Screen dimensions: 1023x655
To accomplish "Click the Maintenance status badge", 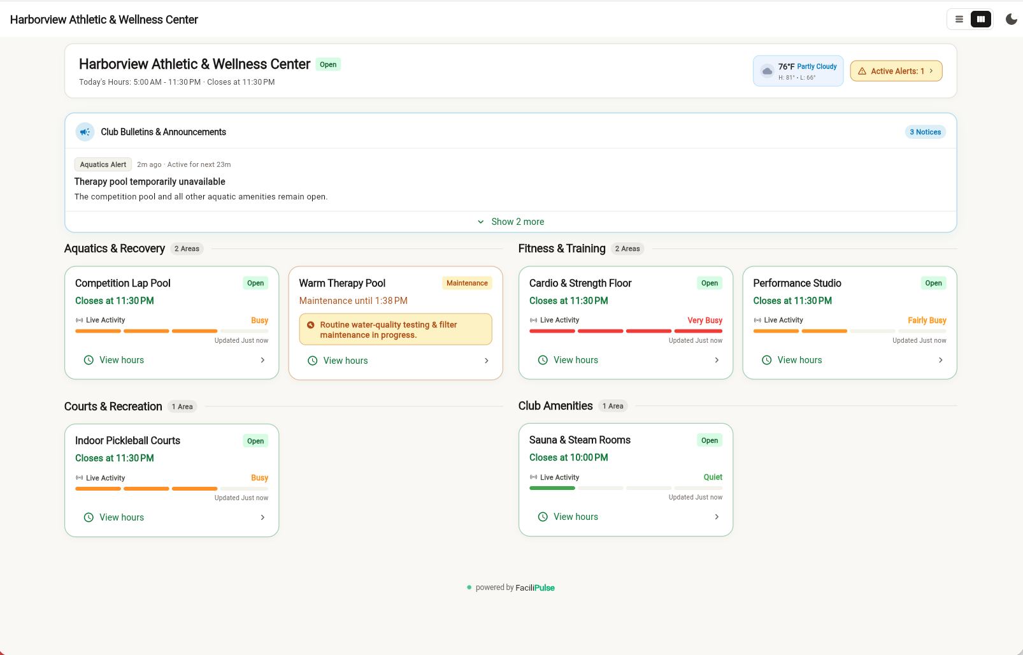I will [x=467, y=283].
